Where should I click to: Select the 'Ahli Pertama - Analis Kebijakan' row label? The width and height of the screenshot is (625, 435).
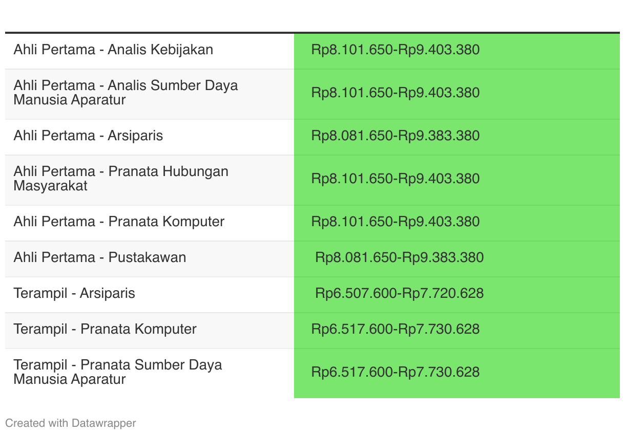tap(113, 50)
